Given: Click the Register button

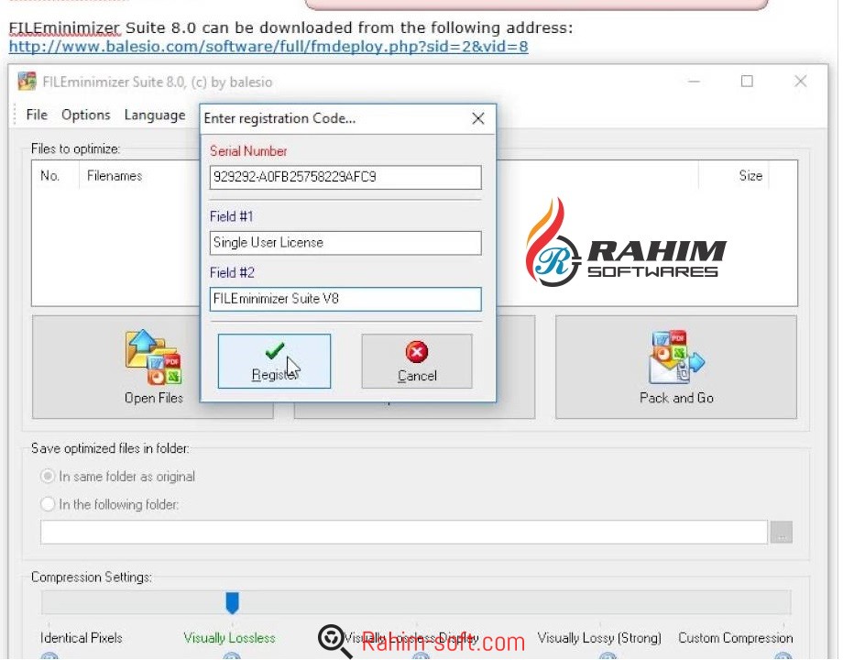Looking at the screenshot, I should 274,361.
